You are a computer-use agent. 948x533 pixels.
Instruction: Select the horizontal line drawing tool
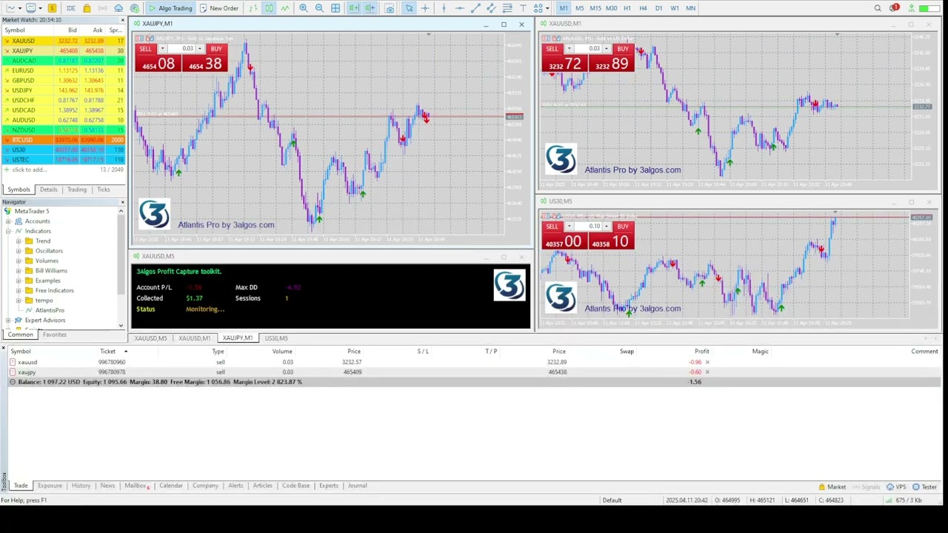point(460,8)
